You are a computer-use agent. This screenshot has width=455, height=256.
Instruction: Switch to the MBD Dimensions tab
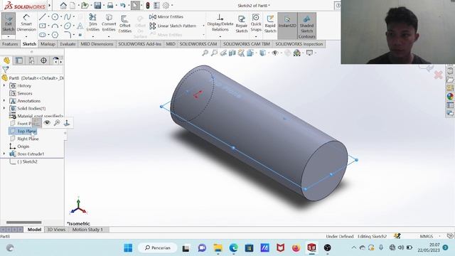click(x=97, y=44)
